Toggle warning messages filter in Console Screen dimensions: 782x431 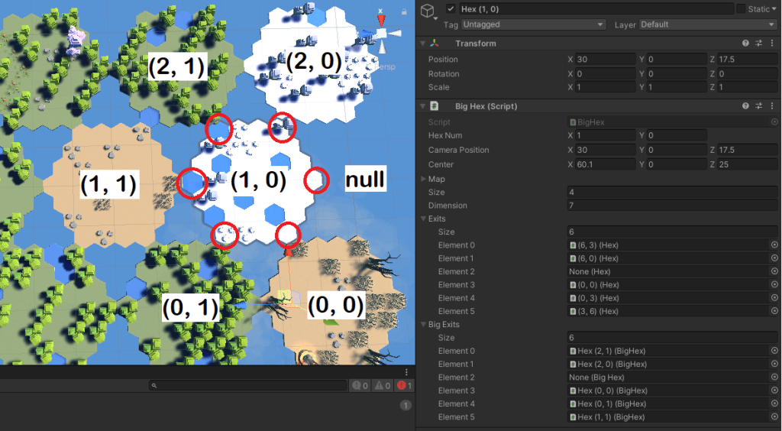(381, 386)
